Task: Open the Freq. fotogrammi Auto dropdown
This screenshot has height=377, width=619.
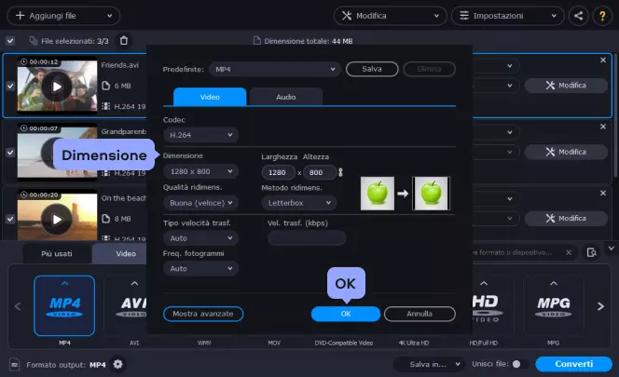Action: [200, 268]
